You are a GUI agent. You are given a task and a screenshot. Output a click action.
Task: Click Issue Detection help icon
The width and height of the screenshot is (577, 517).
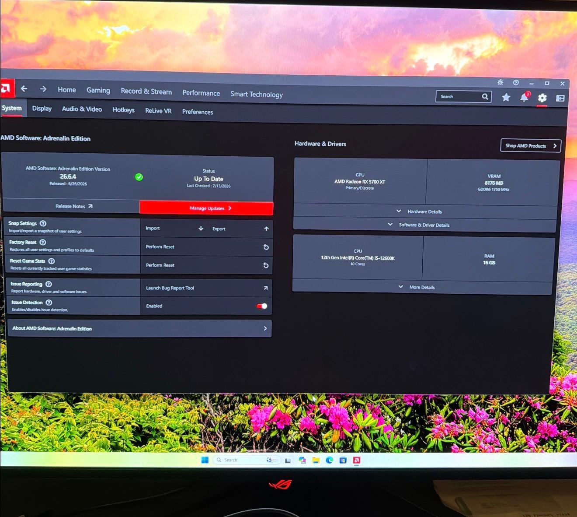pos(49,302)
